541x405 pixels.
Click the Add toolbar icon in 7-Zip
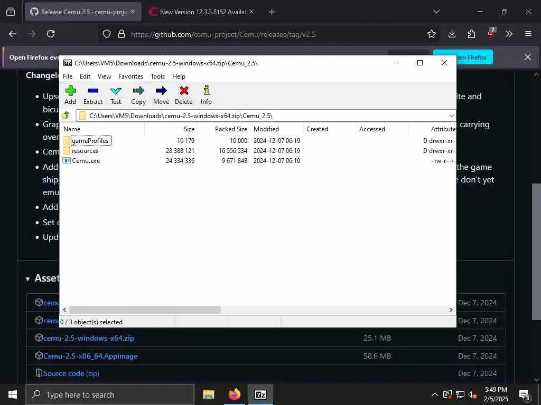coord(70,95)
